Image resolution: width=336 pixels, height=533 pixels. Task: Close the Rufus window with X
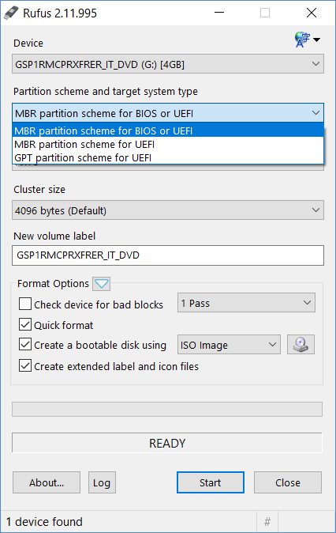point(312,13)
